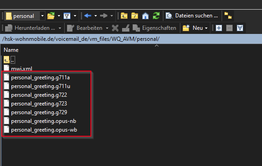Image resolution: width=262 pixels, height=166 pixels.
Task: Open the forward history dropdown arrow
Action: click(x=111, y=16)
